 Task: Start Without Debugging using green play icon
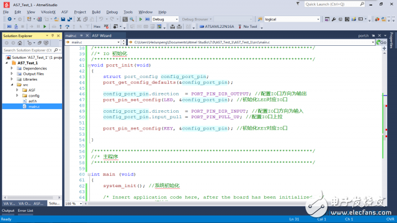pos(141,19)
